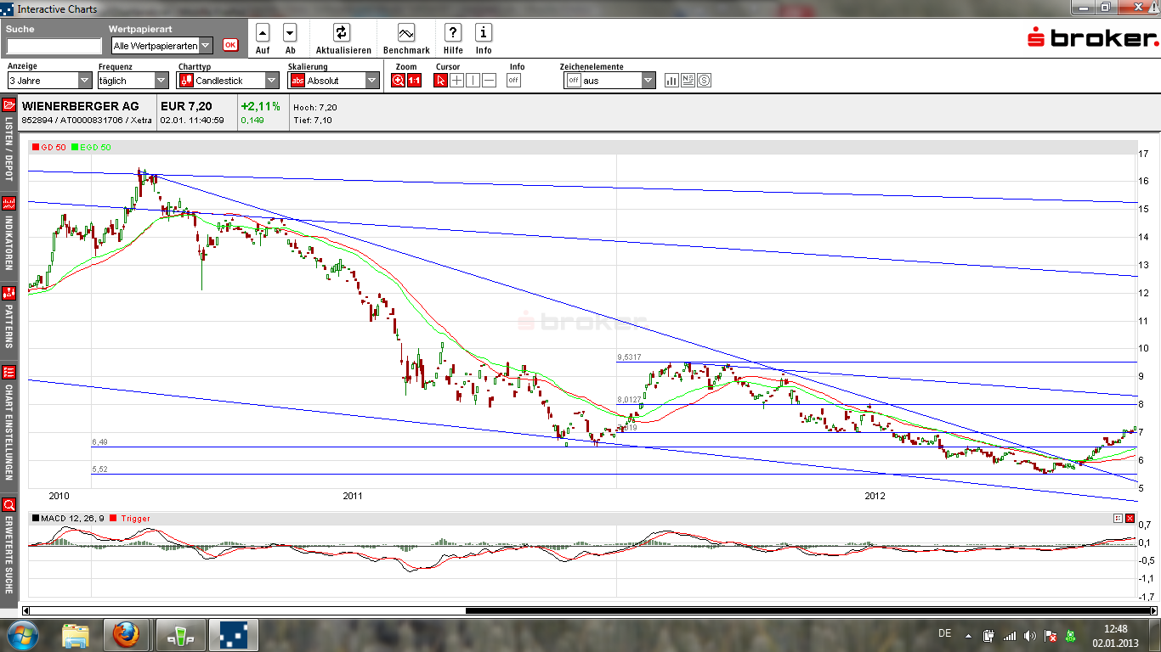Viewport: 1161px width, 652px height.
Task: Click the zoom-in magnifier icon
Action: tap(398, 81)
